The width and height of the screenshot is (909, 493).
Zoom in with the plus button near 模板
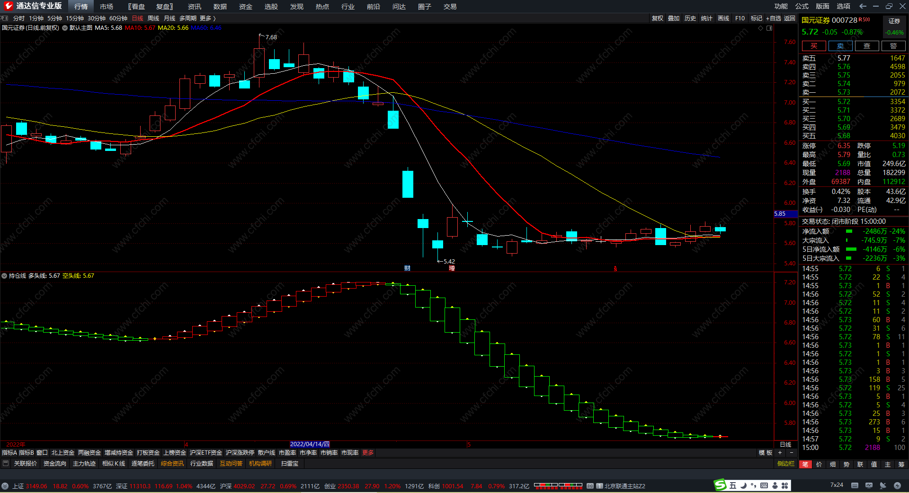(780, 453)
